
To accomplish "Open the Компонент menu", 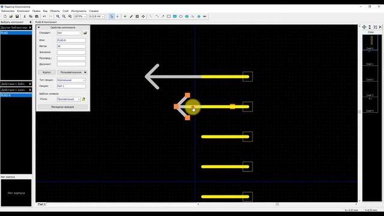I will click(23, 11).
